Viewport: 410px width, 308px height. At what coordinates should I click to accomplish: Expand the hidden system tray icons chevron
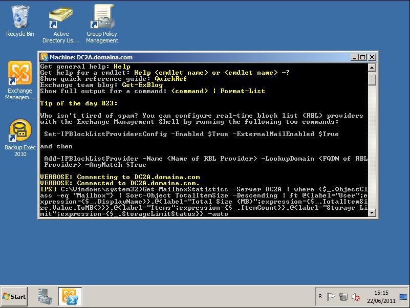pos(320,296)
